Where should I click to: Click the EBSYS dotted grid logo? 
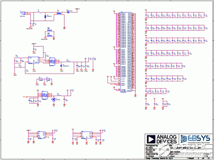184,139
